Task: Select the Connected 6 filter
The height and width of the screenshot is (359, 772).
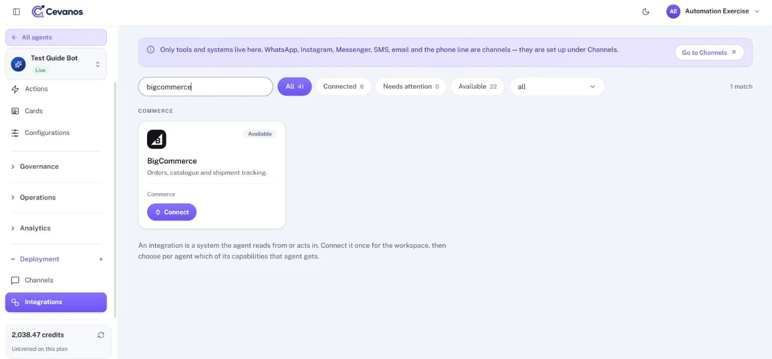Action: [x=343, y=87]
